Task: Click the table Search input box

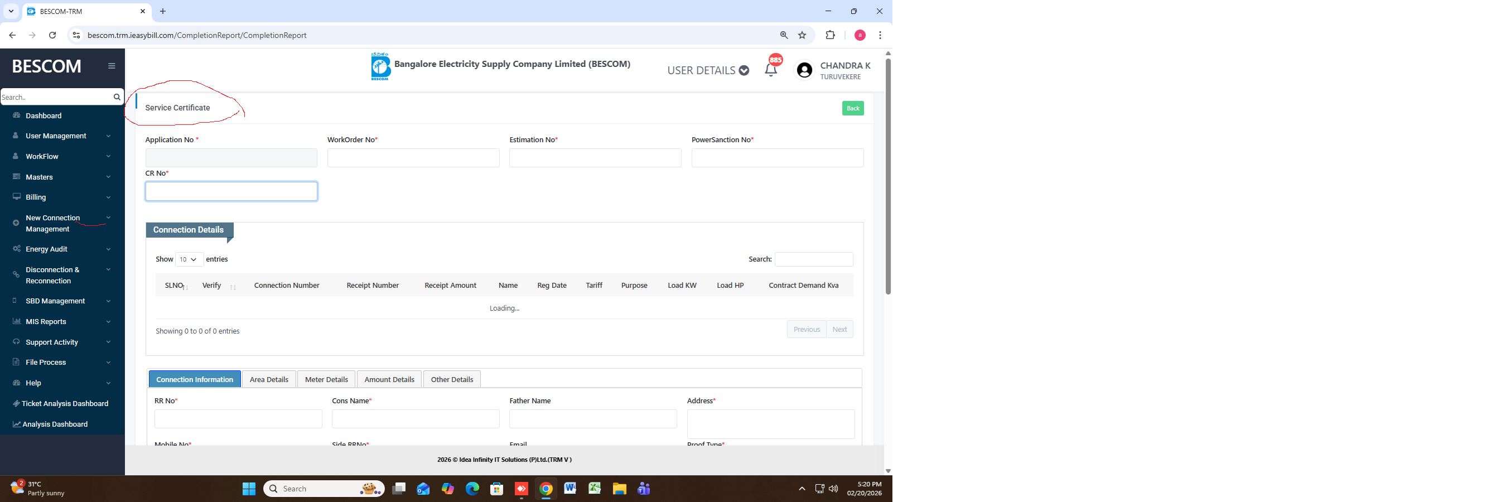Action: click(814, 259)
